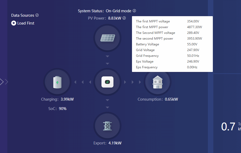Screen dimensions: 241x153
Task: Click the SoC 90% reading
Action: click(x=63, y=109)
